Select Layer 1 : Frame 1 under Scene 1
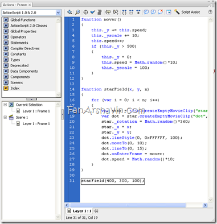This screenshot has width=217, height=224. tap(36, 124)
